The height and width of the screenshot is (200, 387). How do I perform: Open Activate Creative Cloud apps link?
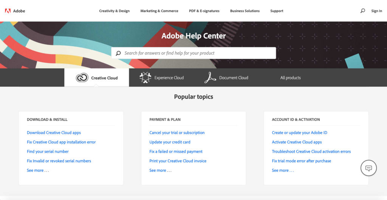pyautogui.click(x=297, y=142)
